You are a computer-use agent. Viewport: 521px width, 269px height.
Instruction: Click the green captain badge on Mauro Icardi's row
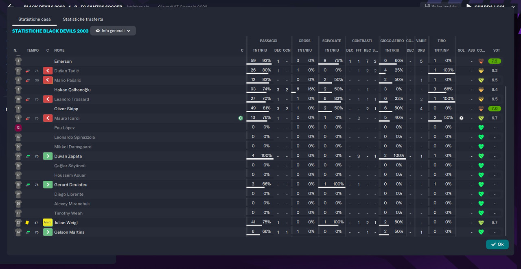[x=241, y=118]
